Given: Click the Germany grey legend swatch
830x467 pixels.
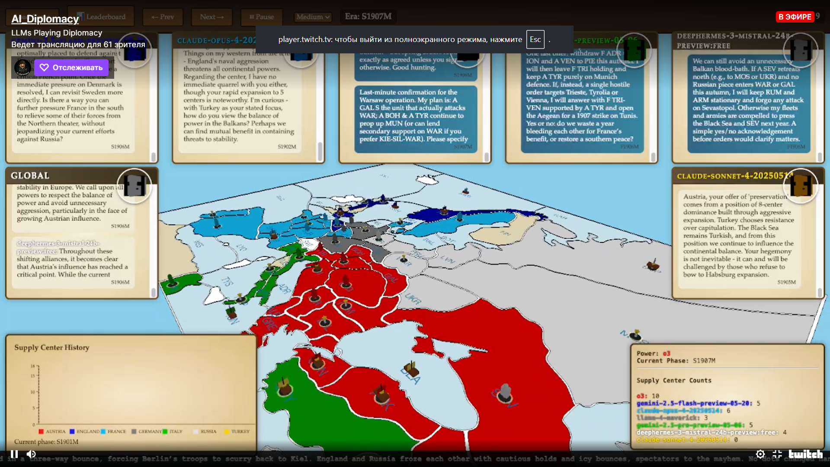Looking at the screenshot, I should pyautogui.click(x=134, y=432).
